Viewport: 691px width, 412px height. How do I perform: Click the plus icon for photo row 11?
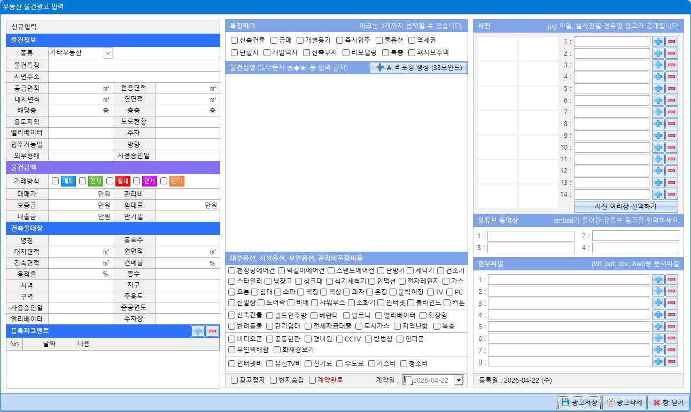[x=658, y=159]
